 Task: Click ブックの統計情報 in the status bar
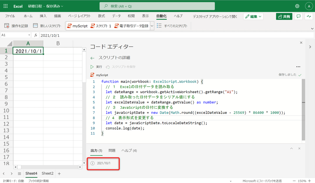click(38, 181)
